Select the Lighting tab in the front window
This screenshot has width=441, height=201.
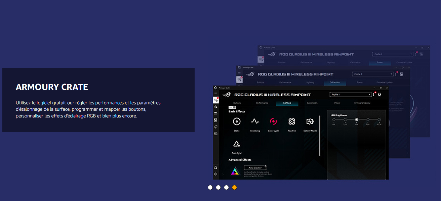(x=287, y=103)
